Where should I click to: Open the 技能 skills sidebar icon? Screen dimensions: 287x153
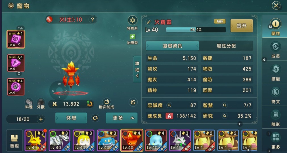point(275,70)
